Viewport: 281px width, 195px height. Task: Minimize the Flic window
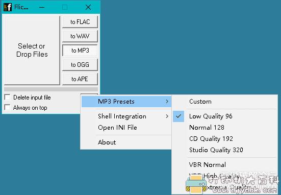coord(42,7)
